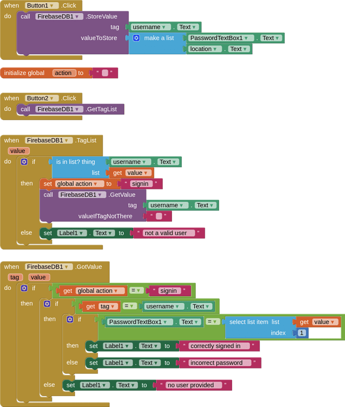Select the 'tag' parameter of the GotValue event
Viewport: 345px width, 407px height.
pos(15,277)
